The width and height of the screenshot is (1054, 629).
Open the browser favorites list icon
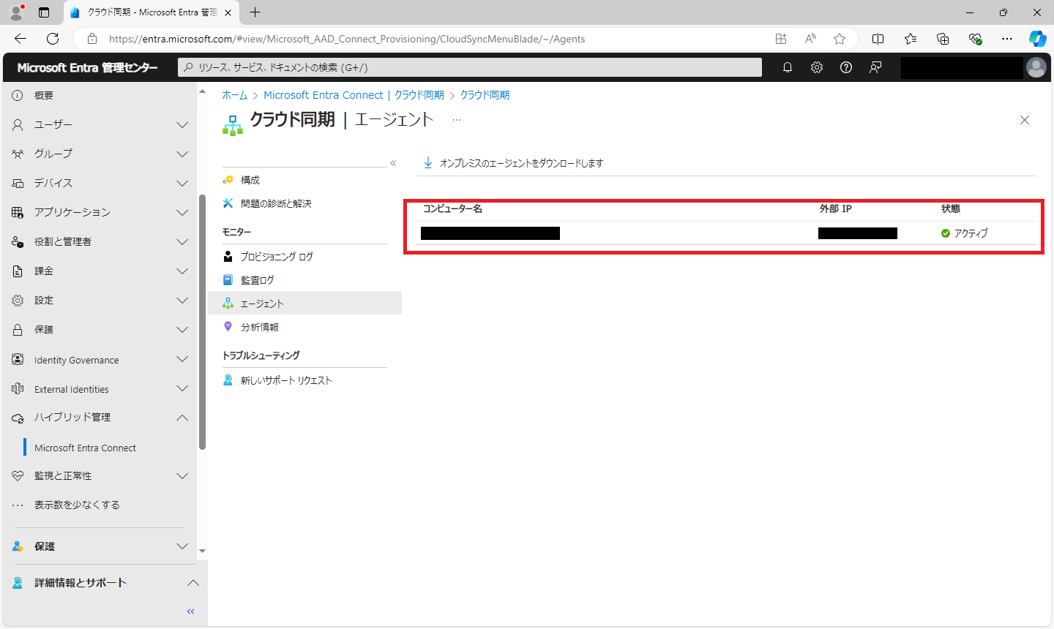tap(911, 39)
